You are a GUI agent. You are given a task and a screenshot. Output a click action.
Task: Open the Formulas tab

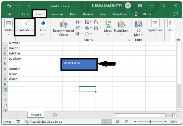pos(57,14)
